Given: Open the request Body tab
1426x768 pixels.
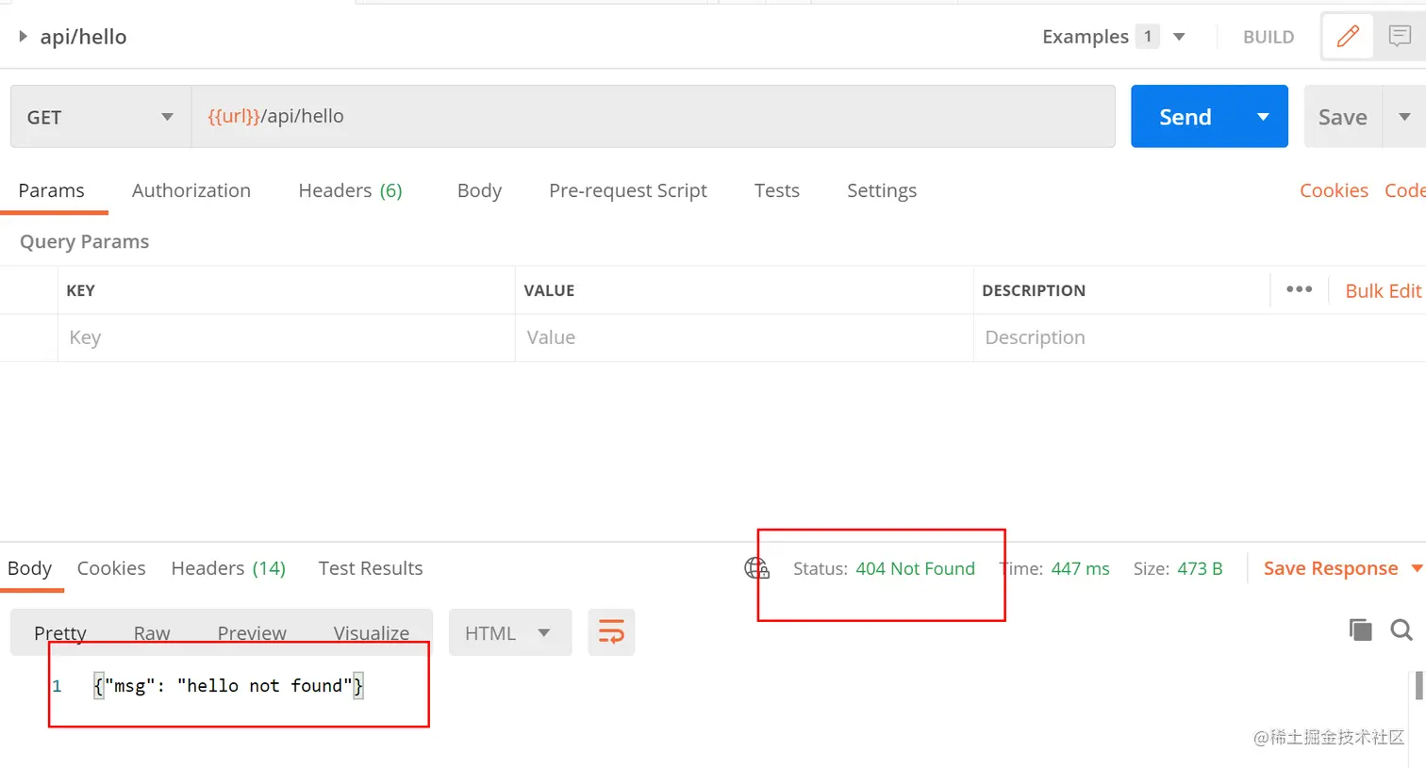Looking at the screenshot, I should 479,190.
